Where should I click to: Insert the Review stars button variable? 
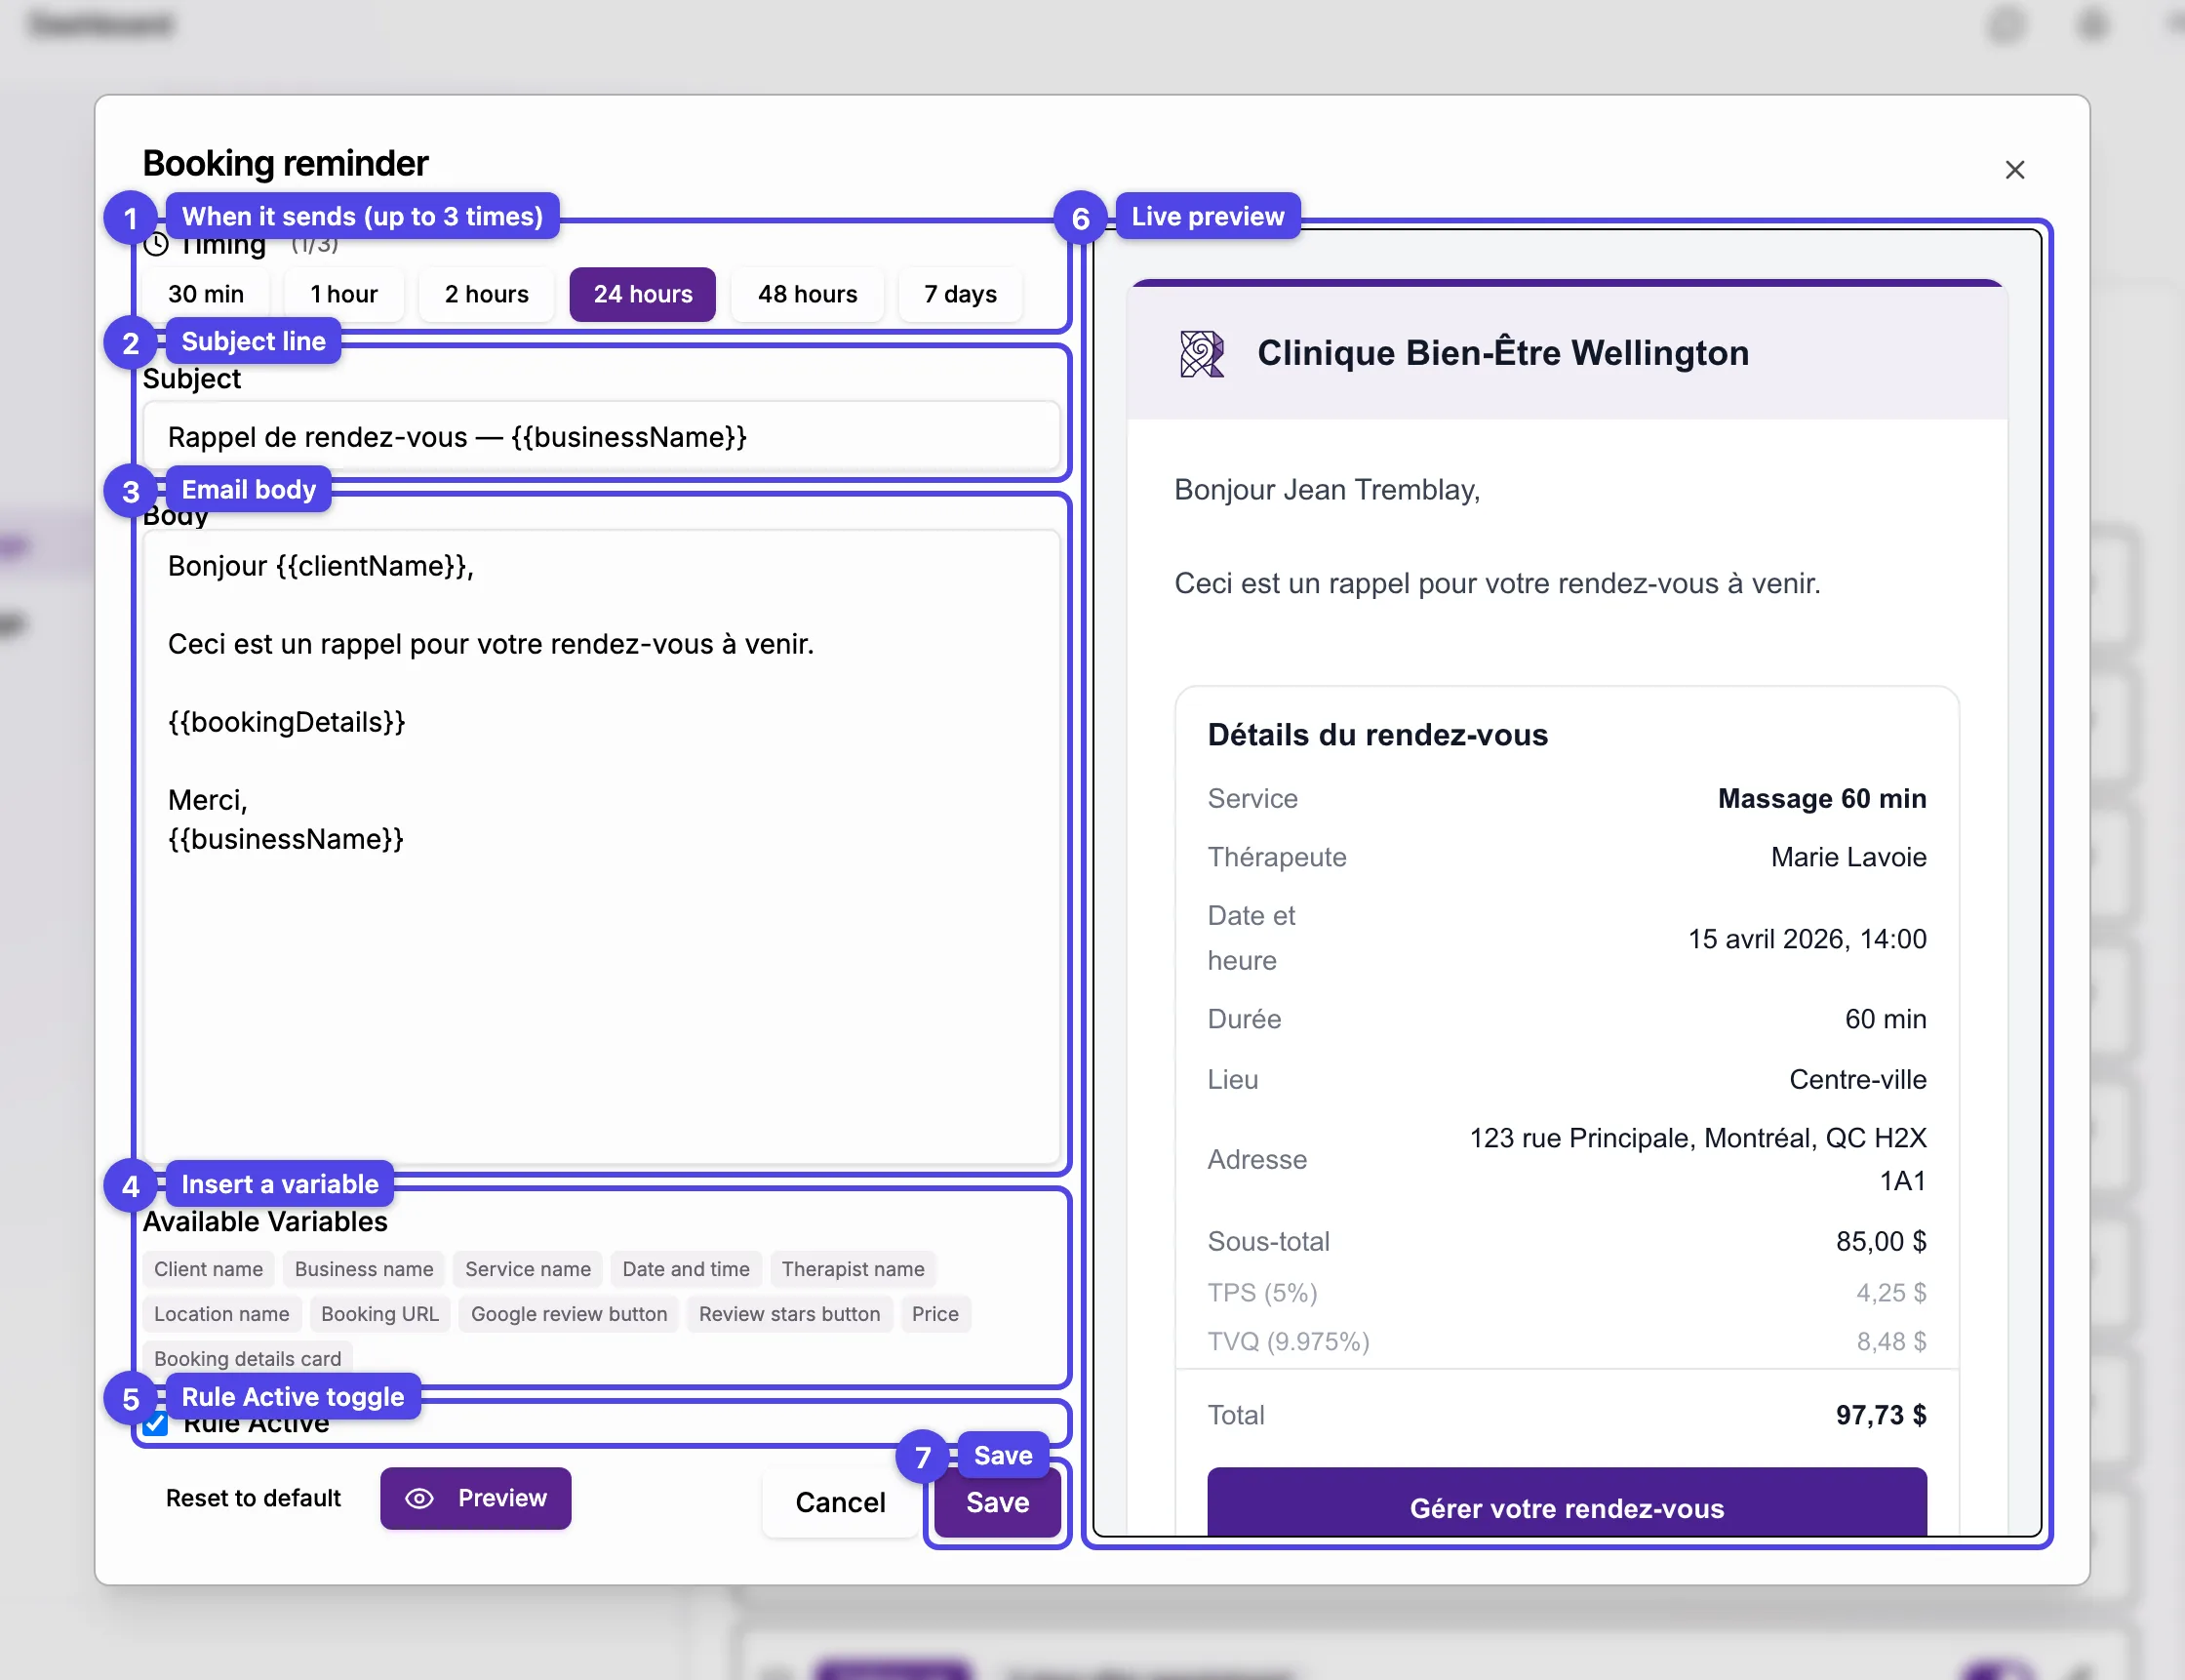pyautogui.click(x=790, y=1314)
